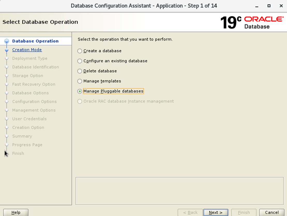The width and height of the screenshot is (287, 216).
Task: Click the Creation Mode step bullet icon
Action: pyautogui.click(x=6, y=50)
